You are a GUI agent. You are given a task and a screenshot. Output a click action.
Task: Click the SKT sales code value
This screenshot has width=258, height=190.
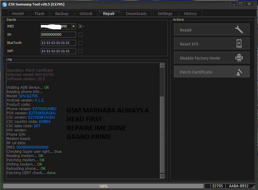point(37,126)
